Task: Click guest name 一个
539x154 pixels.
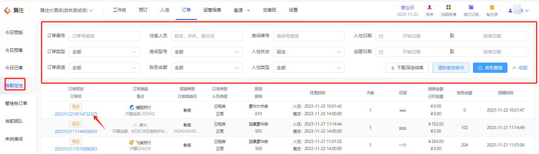Action: 403,145
